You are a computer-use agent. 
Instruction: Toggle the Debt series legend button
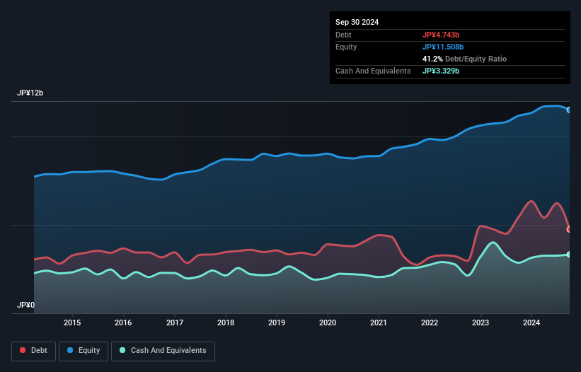[34, 351]
